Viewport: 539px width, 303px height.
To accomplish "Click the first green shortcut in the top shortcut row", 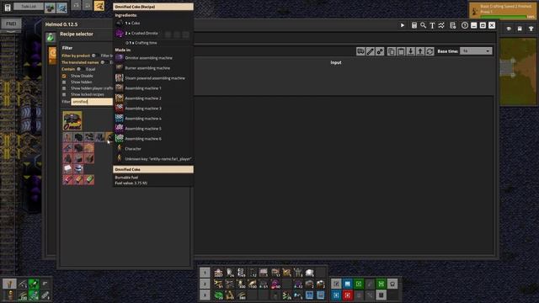I will 359,284.
